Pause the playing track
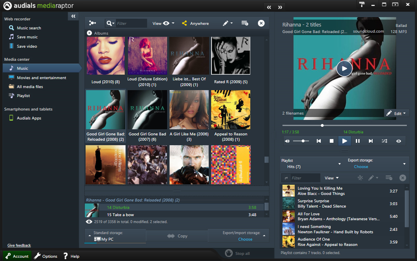 (357, 141)
